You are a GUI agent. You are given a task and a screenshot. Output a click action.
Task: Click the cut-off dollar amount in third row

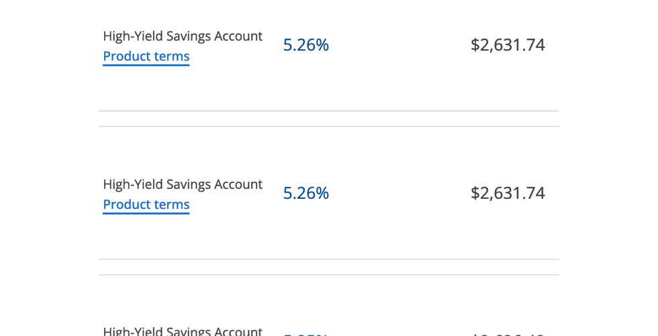[508, 333]
